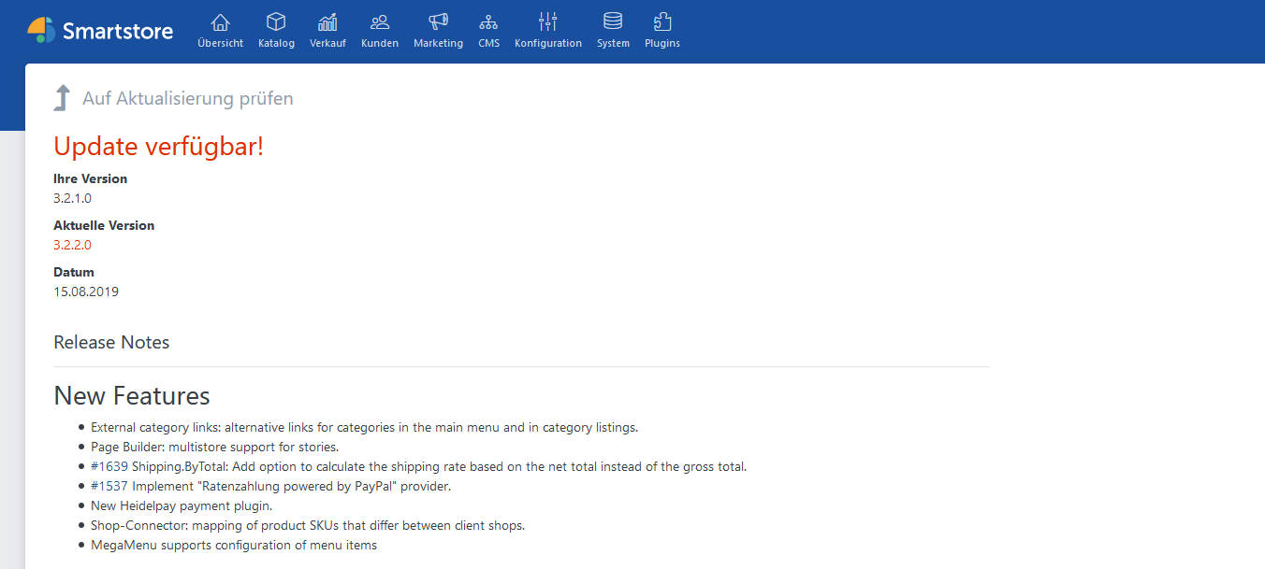Click the New Features heading
Screen dimensions: 1265x569
pos(132,395)
